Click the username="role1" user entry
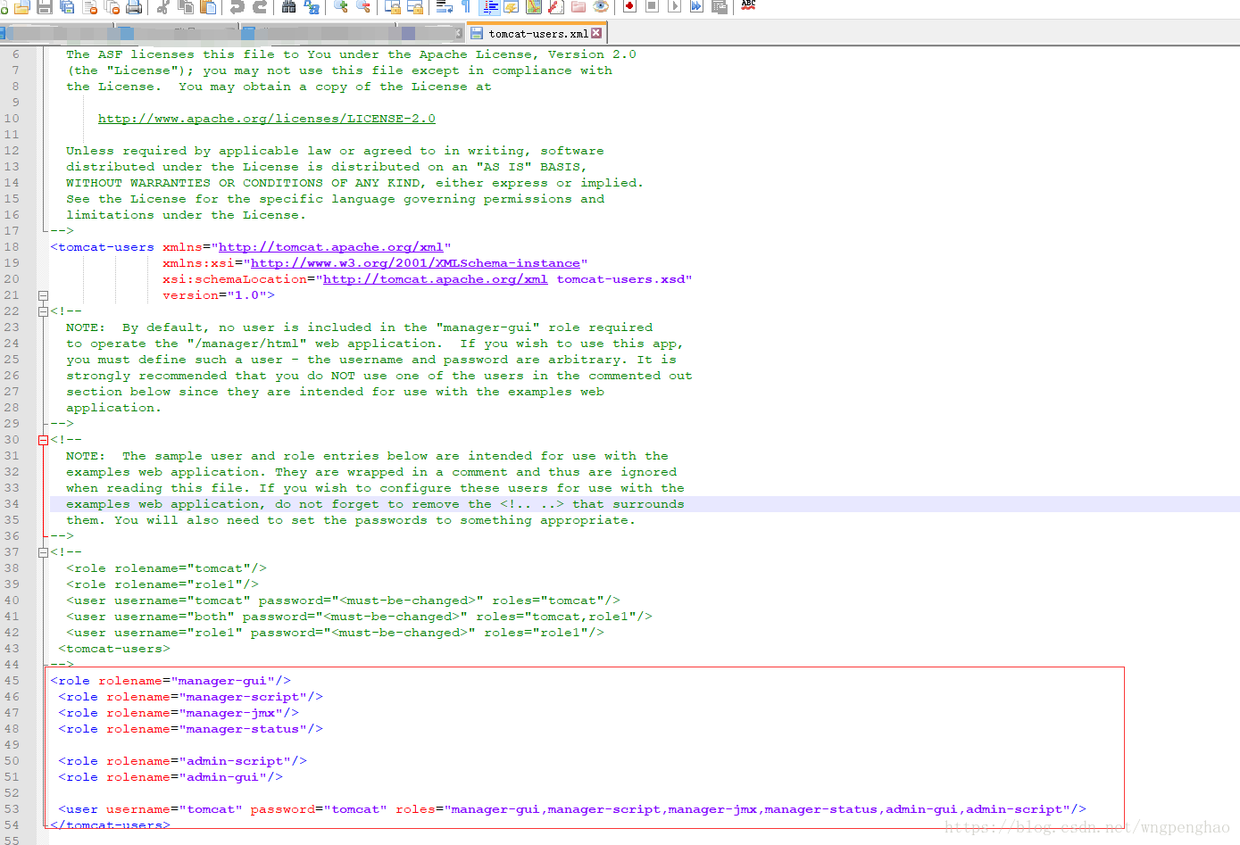1240x845 pixels. pyautogui.click(x=335, y=633)
